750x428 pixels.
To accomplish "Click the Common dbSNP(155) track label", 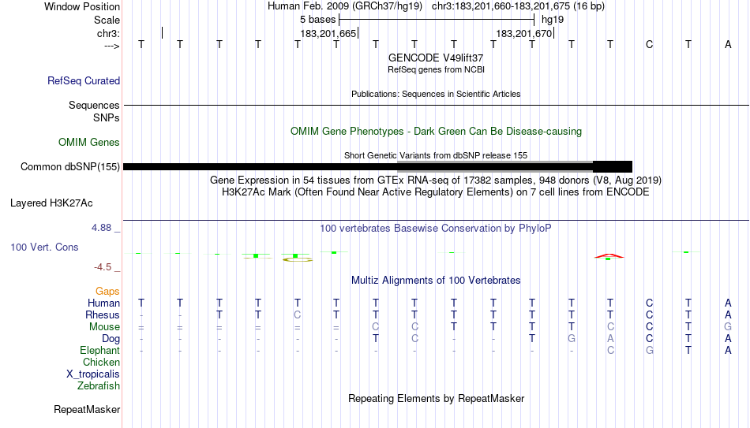I will [x=70, y=167].
